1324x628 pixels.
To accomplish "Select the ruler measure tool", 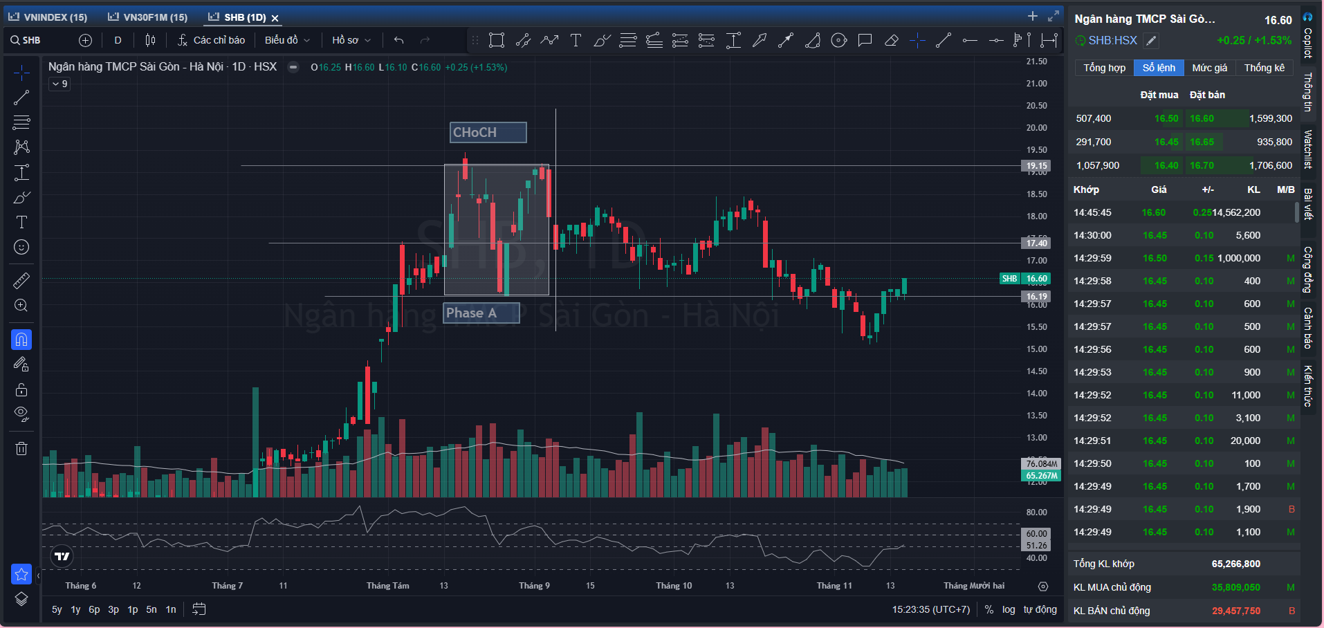I will click(x=21, y=280).
